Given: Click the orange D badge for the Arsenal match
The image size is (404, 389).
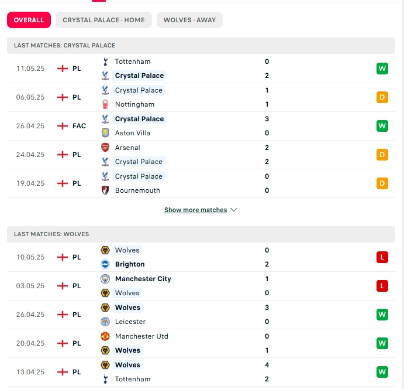Looking at the screenshot, I should point(382,155).
